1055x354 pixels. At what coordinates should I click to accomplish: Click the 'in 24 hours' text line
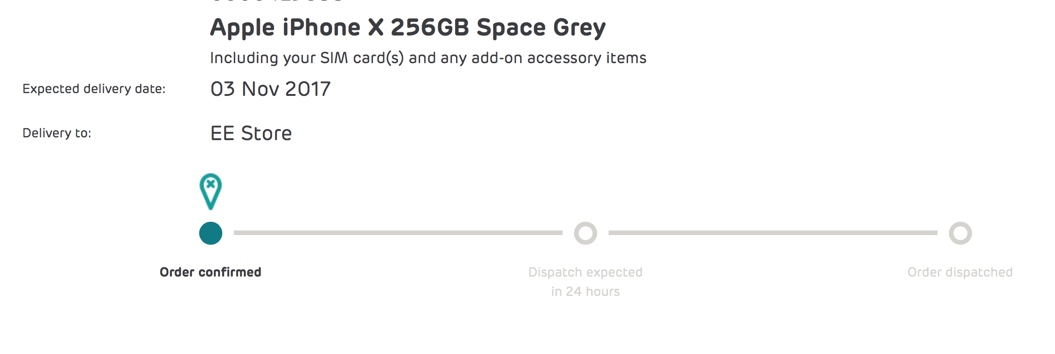pos(586,292)
